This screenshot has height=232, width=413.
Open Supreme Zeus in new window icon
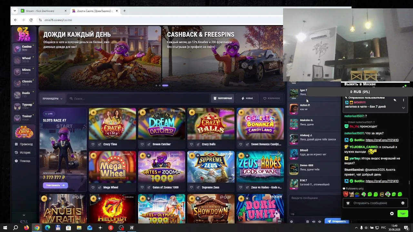pyautogui.click(x=198, y=188)
